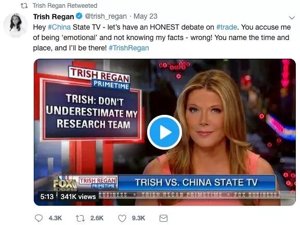Click the blue verified badge
The image size is (300, 225).
79,16
